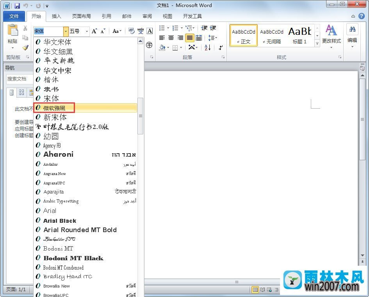
Task: Toggle Show paragraph marks icon
Action: coord(221,48)
